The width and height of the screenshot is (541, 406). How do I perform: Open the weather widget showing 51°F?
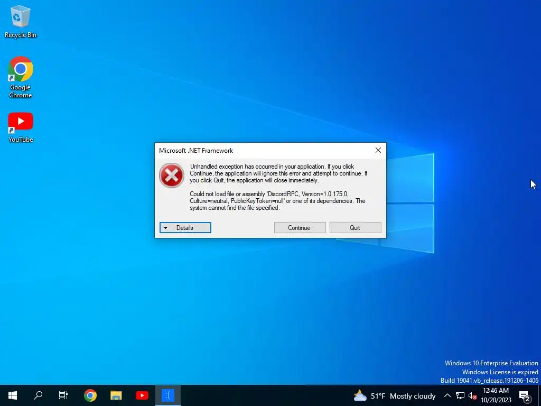(x=395, y=395)
